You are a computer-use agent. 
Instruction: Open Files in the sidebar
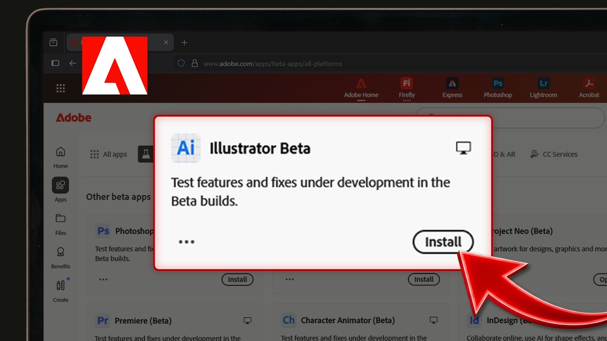[60, 224]
